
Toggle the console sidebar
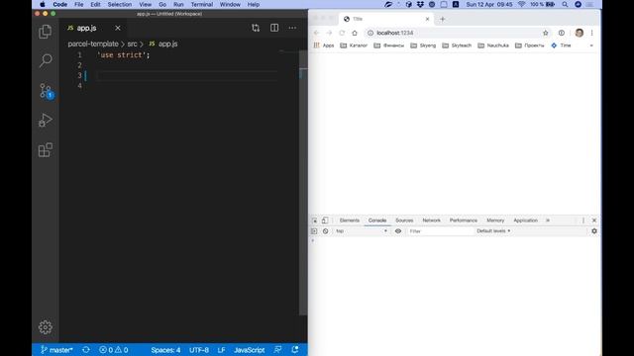(x=314, y=231)
